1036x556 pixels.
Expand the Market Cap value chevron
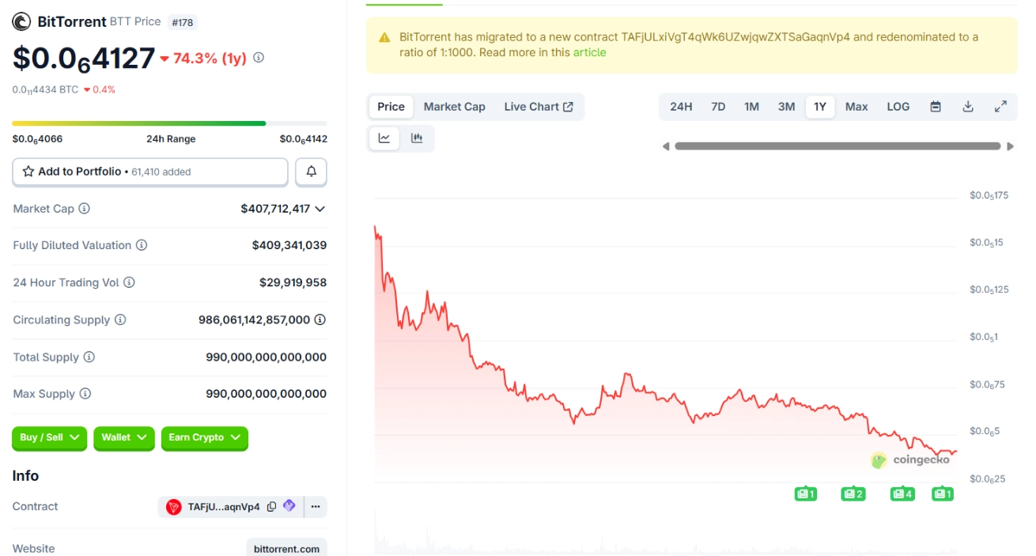click(x=320, y=210)
